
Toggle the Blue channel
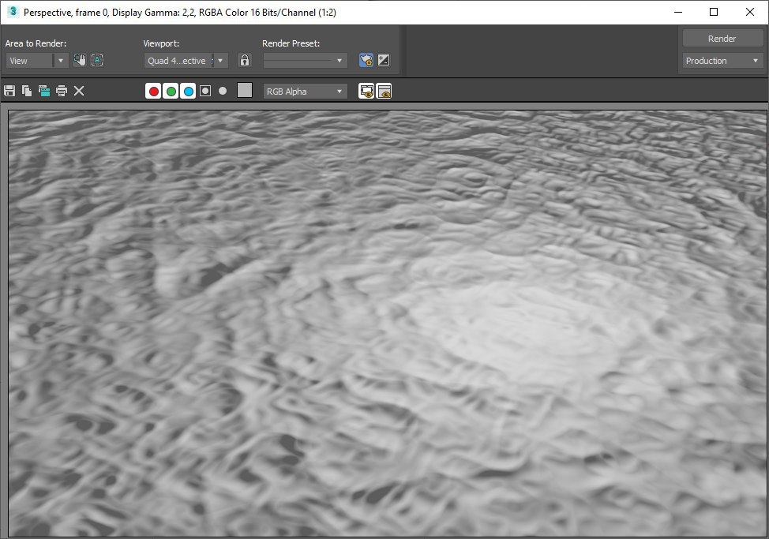(188, 91)
